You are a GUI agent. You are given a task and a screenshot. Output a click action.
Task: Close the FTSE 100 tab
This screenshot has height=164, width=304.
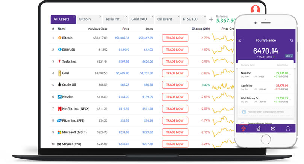[x=205, y=17]
